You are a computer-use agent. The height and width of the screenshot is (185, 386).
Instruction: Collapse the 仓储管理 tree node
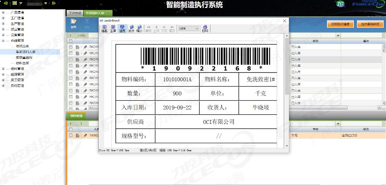(x=3, y=41)
